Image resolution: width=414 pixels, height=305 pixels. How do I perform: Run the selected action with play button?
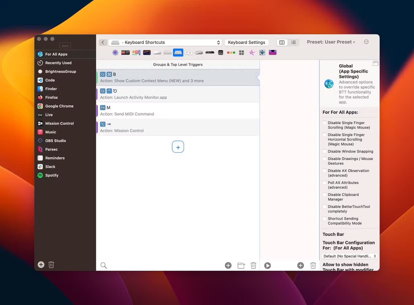[x=267, y=265]
